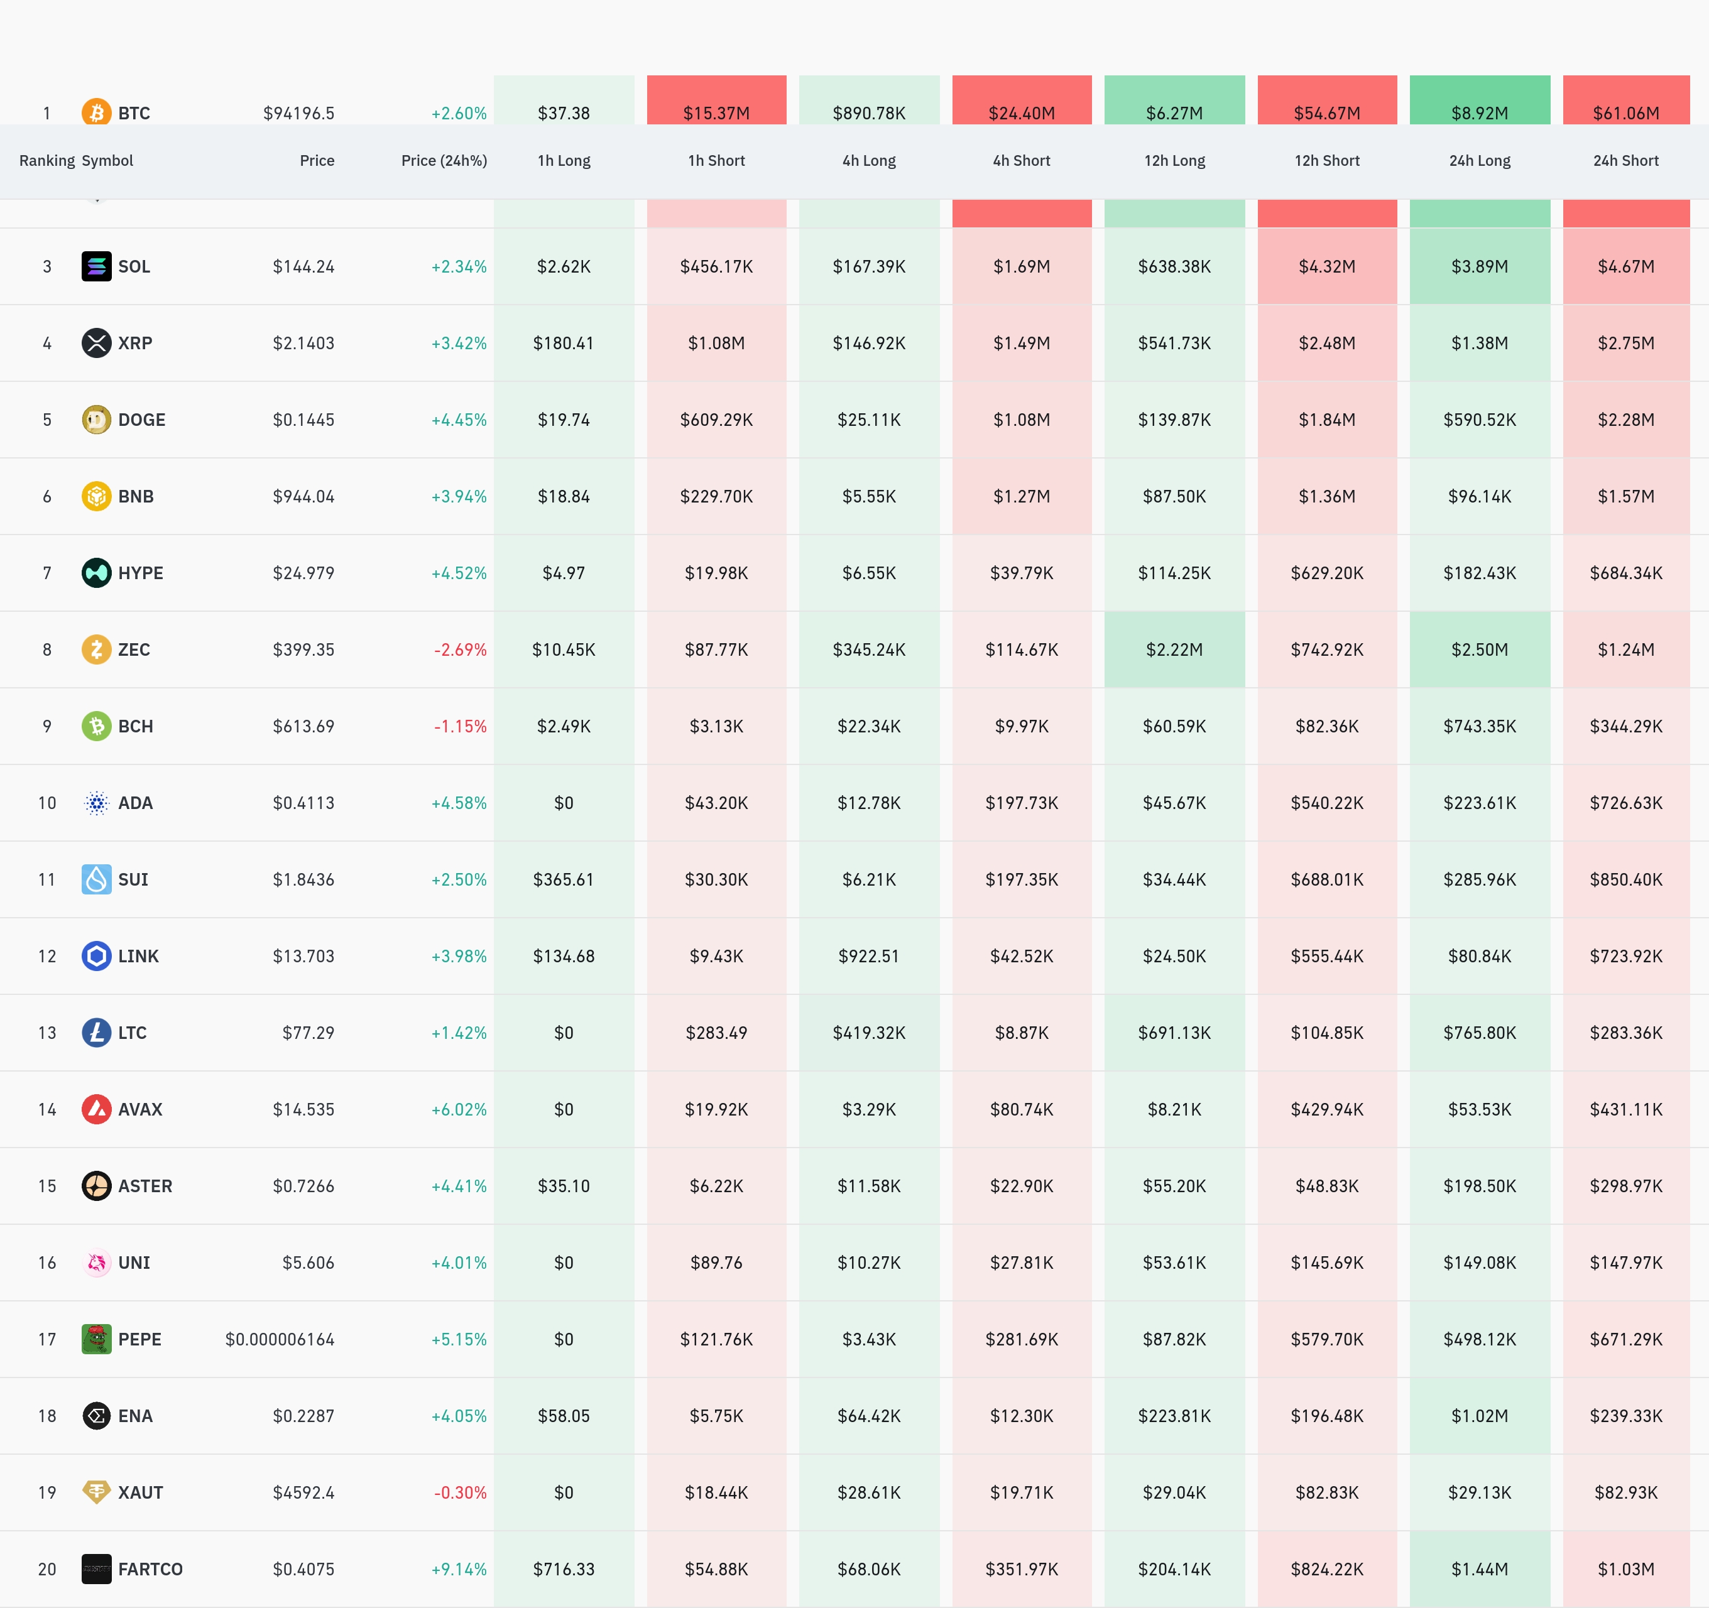Open the ASTER symbol link
The image size is (1709, 1608).
(145, 1186)
